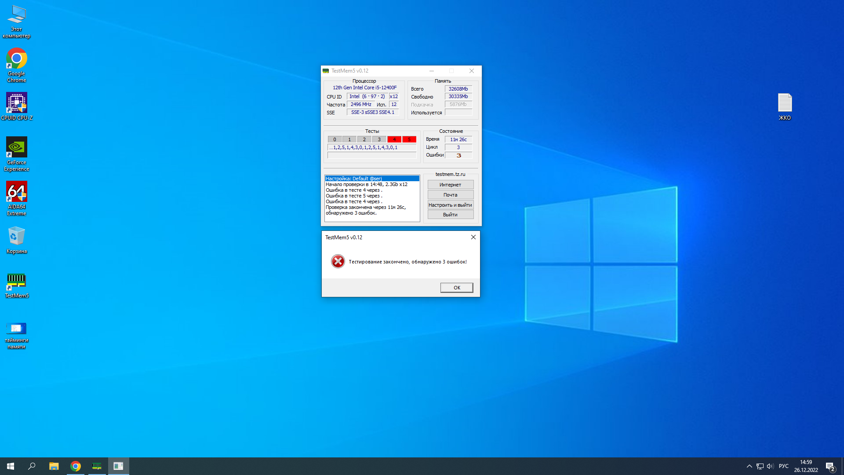This screenshot has width=844, height=475.
Task: Select red test 4 indicator
Action: pos(394,139)
